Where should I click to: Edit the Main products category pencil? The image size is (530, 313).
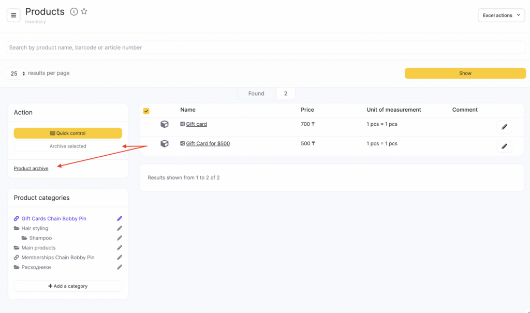(x=120, y=248)
